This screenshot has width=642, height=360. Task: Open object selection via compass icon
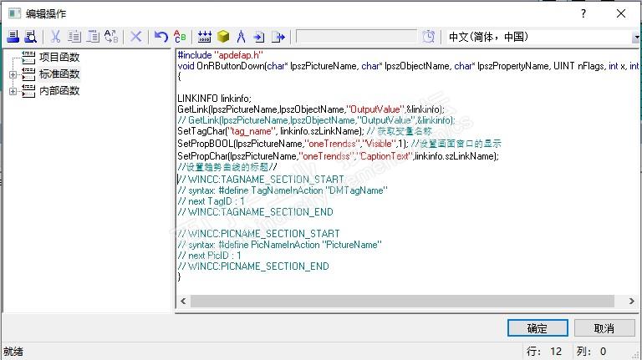tap(241, 37)
